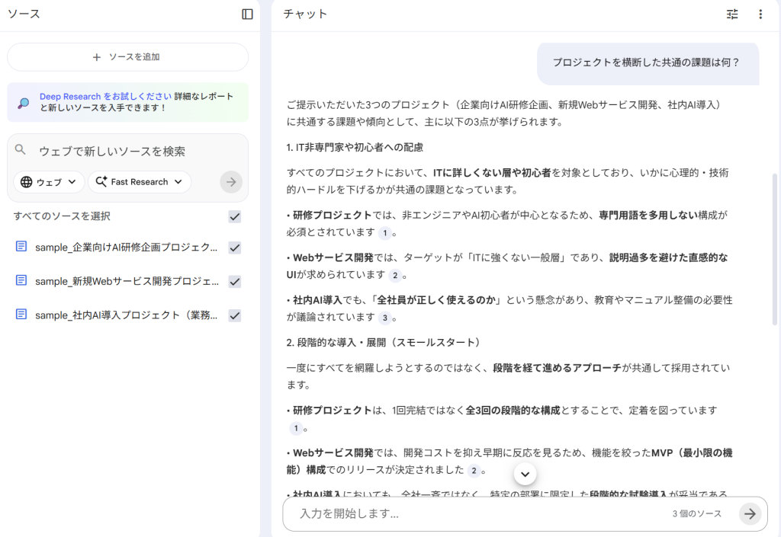Click the Deep Research magnifier icon
This screenshot has width=781, height=537.
[x=24, y=103]
